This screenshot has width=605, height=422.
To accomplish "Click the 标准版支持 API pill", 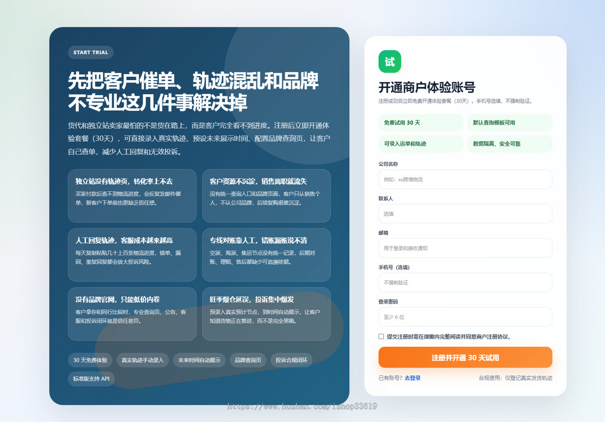I will click(91, 379).
